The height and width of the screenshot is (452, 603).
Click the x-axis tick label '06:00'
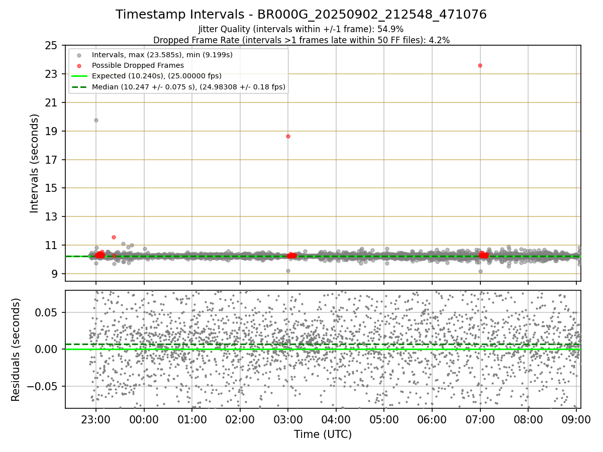coord(432,419)
